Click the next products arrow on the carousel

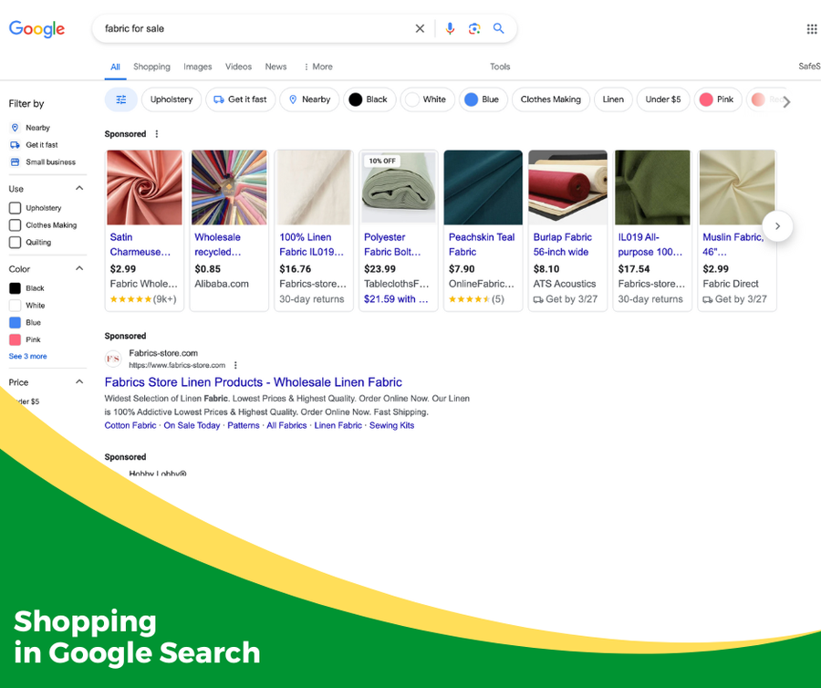777,225
